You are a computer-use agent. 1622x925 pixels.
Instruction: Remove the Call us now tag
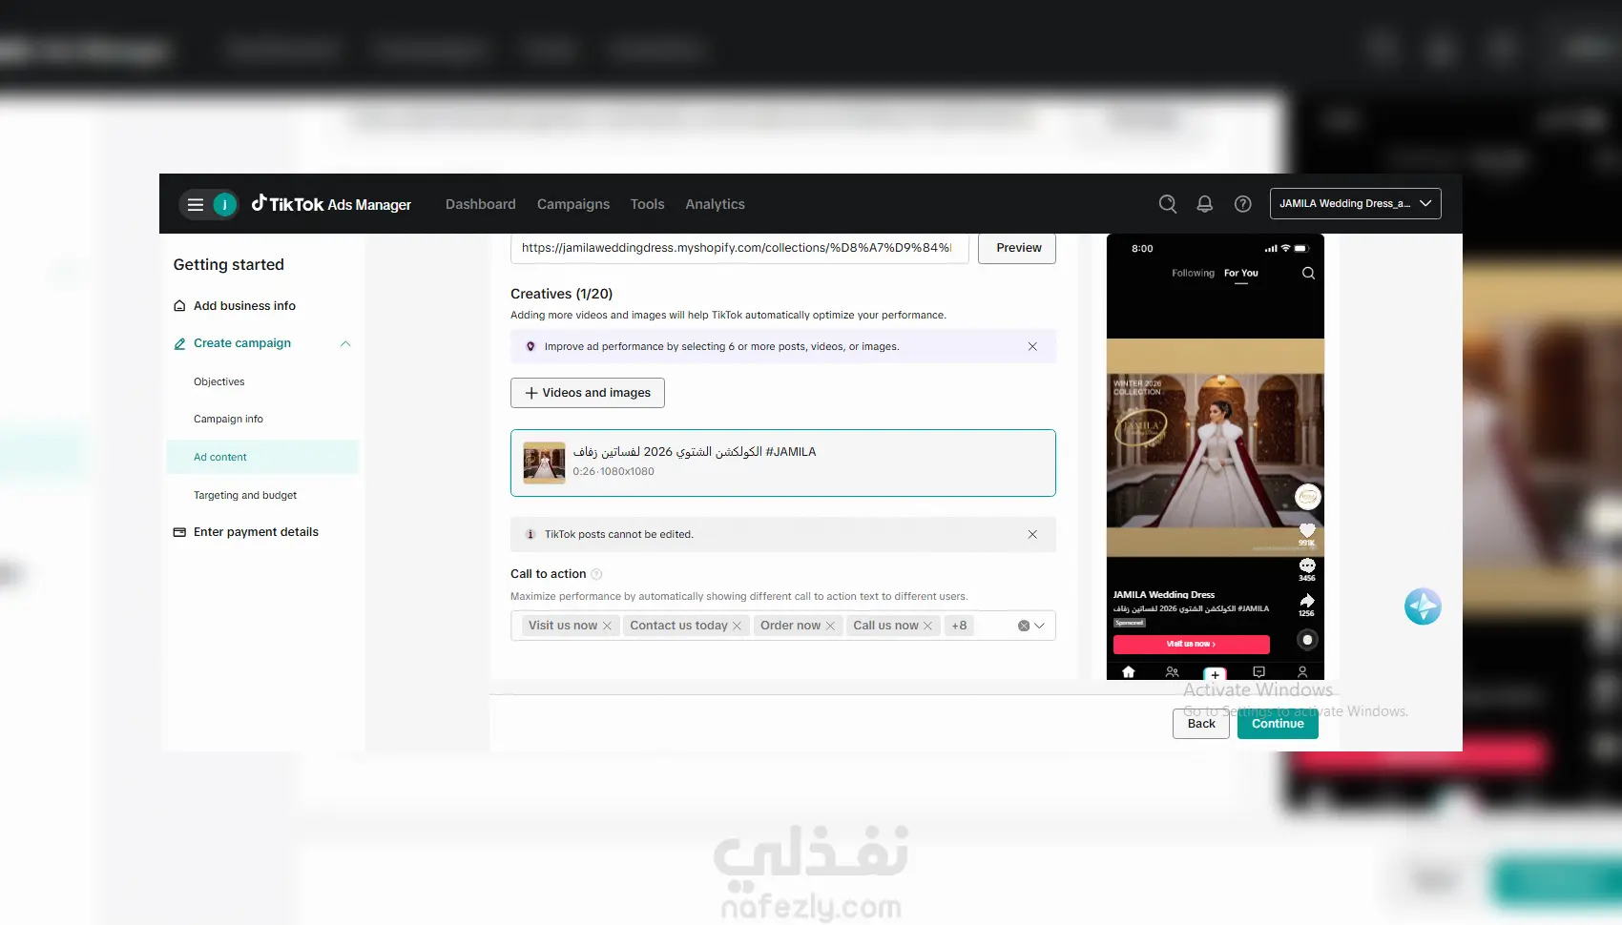[x=927, y=626]
